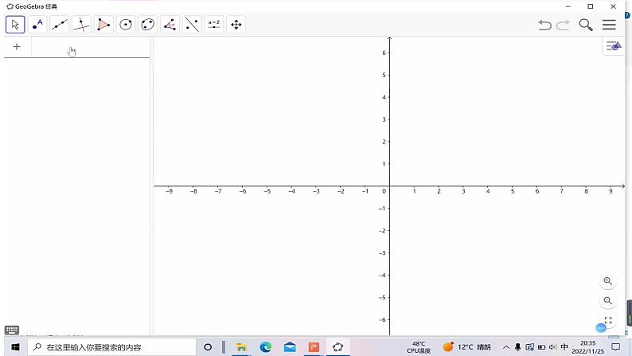Click the Windows taskbar search box
Screen dimensions: 632x356
[x=111, y=347]
